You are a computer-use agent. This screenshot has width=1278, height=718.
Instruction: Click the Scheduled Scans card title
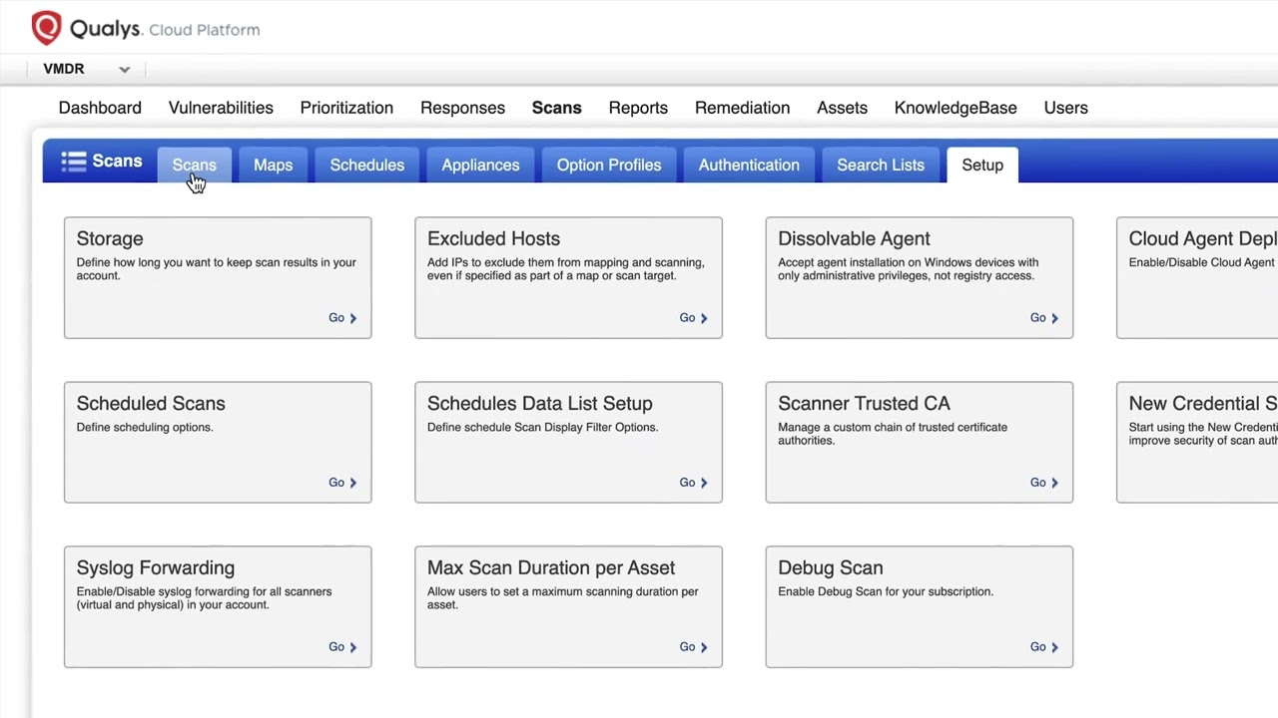coord(151,403)
